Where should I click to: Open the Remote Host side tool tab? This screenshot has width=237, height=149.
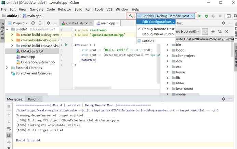click(x=236, y=57)
